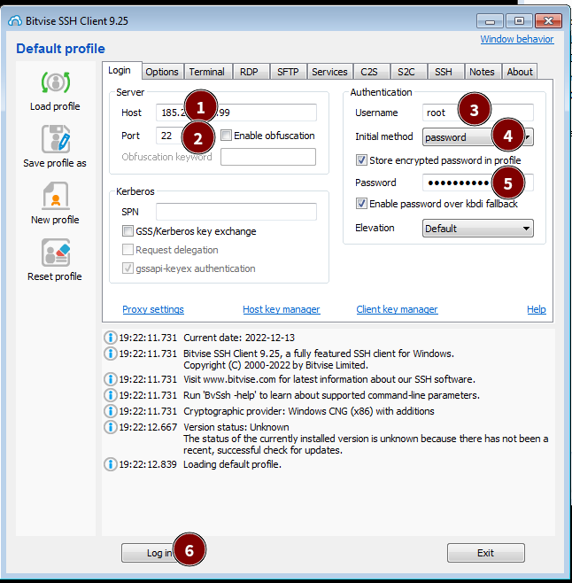Click the New profile icon
The image size is (572, 583).
tap(56, 196)
